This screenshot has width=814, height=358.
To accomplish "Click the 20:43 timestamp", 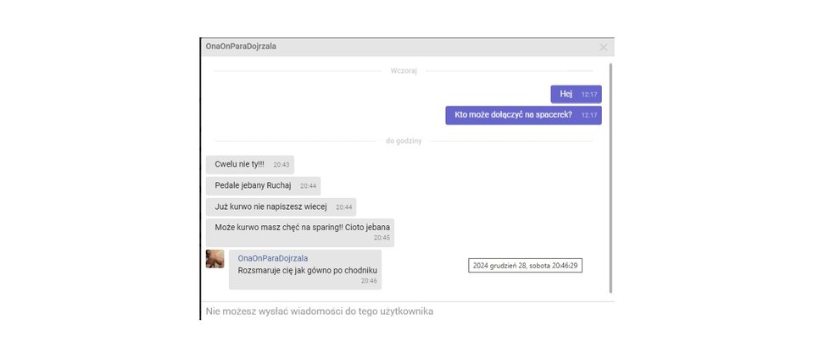I will [281, 165].
